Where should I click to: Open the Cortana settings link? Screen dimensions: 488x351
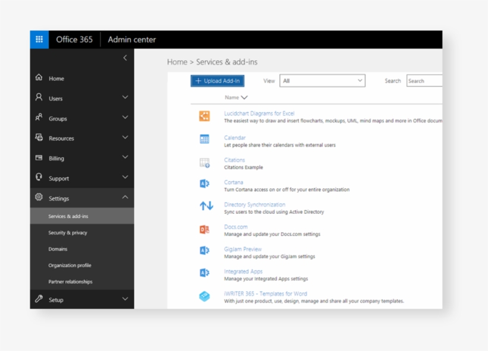tap(233, 182)
